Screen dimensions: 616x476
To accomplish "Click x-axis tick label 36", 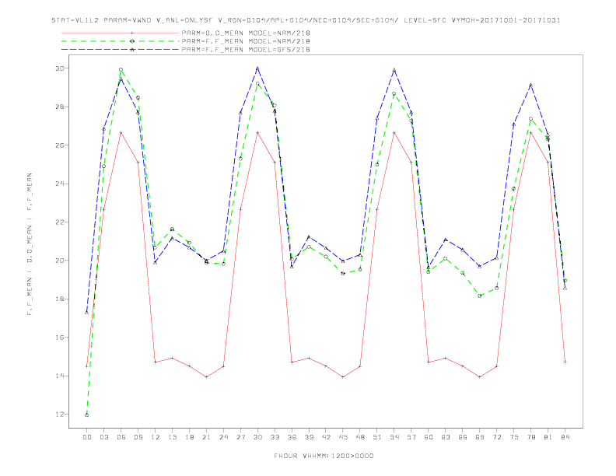I will [x=292, y=437].
